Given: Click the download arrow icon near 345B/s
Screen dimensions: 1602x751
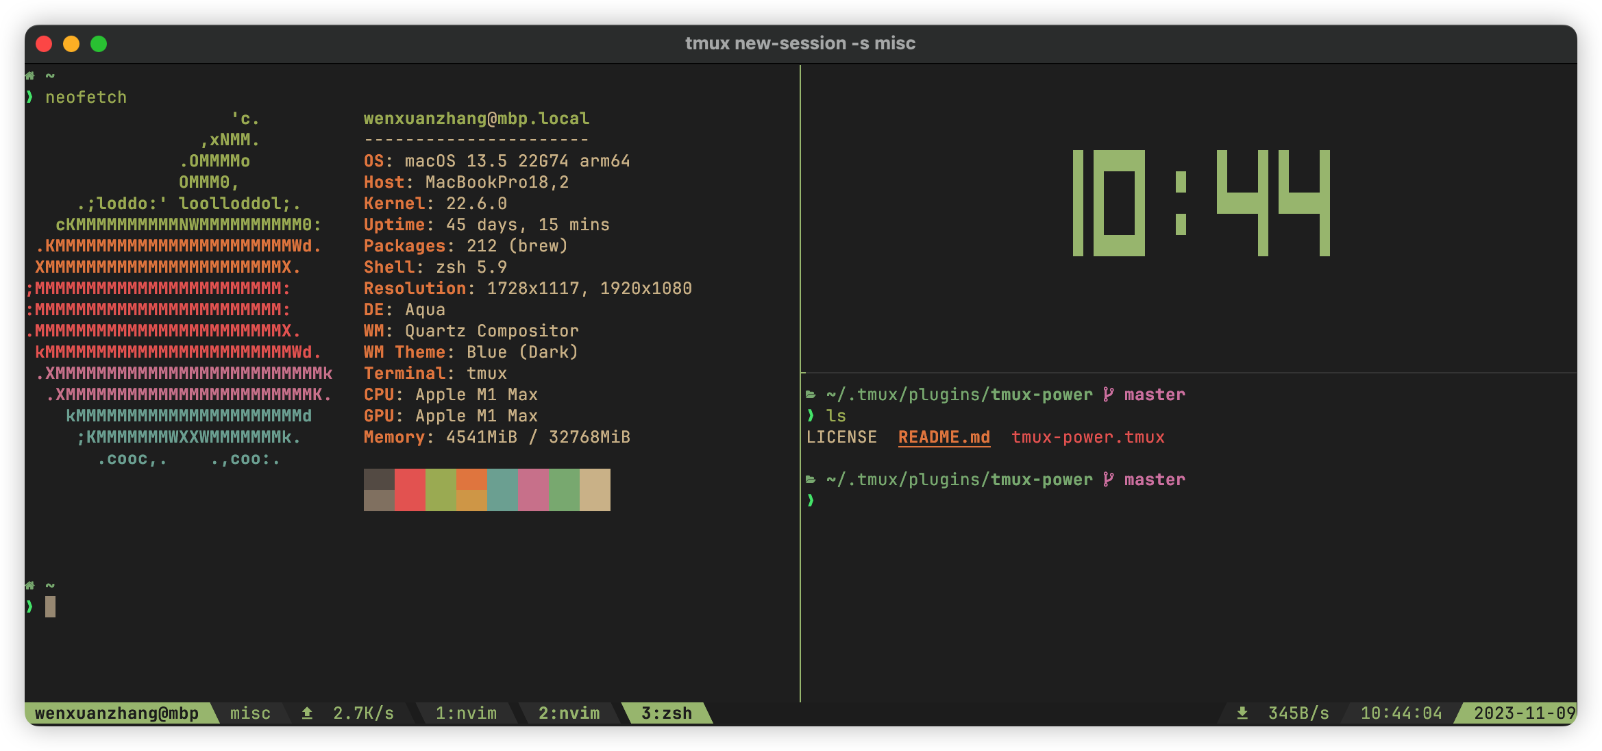Looking at the screenshot, I should (1242, 713).
